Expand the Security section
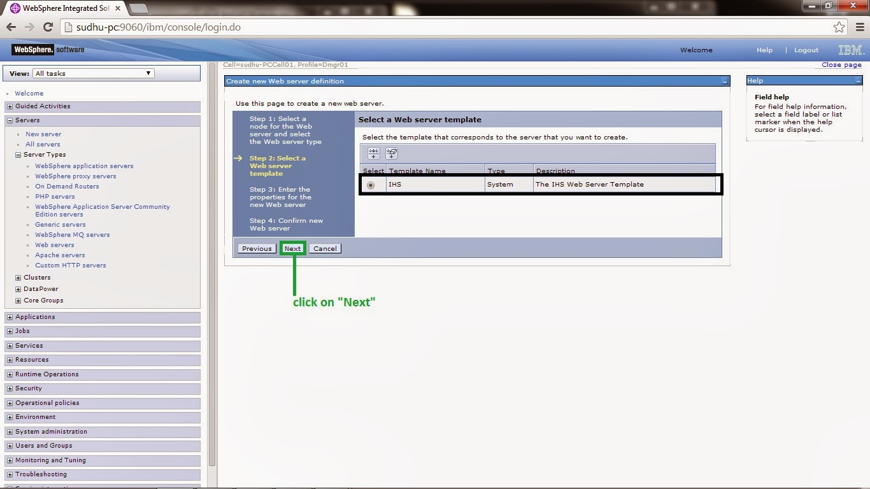This screenshot has height=489, width=870. coord(10,388)
